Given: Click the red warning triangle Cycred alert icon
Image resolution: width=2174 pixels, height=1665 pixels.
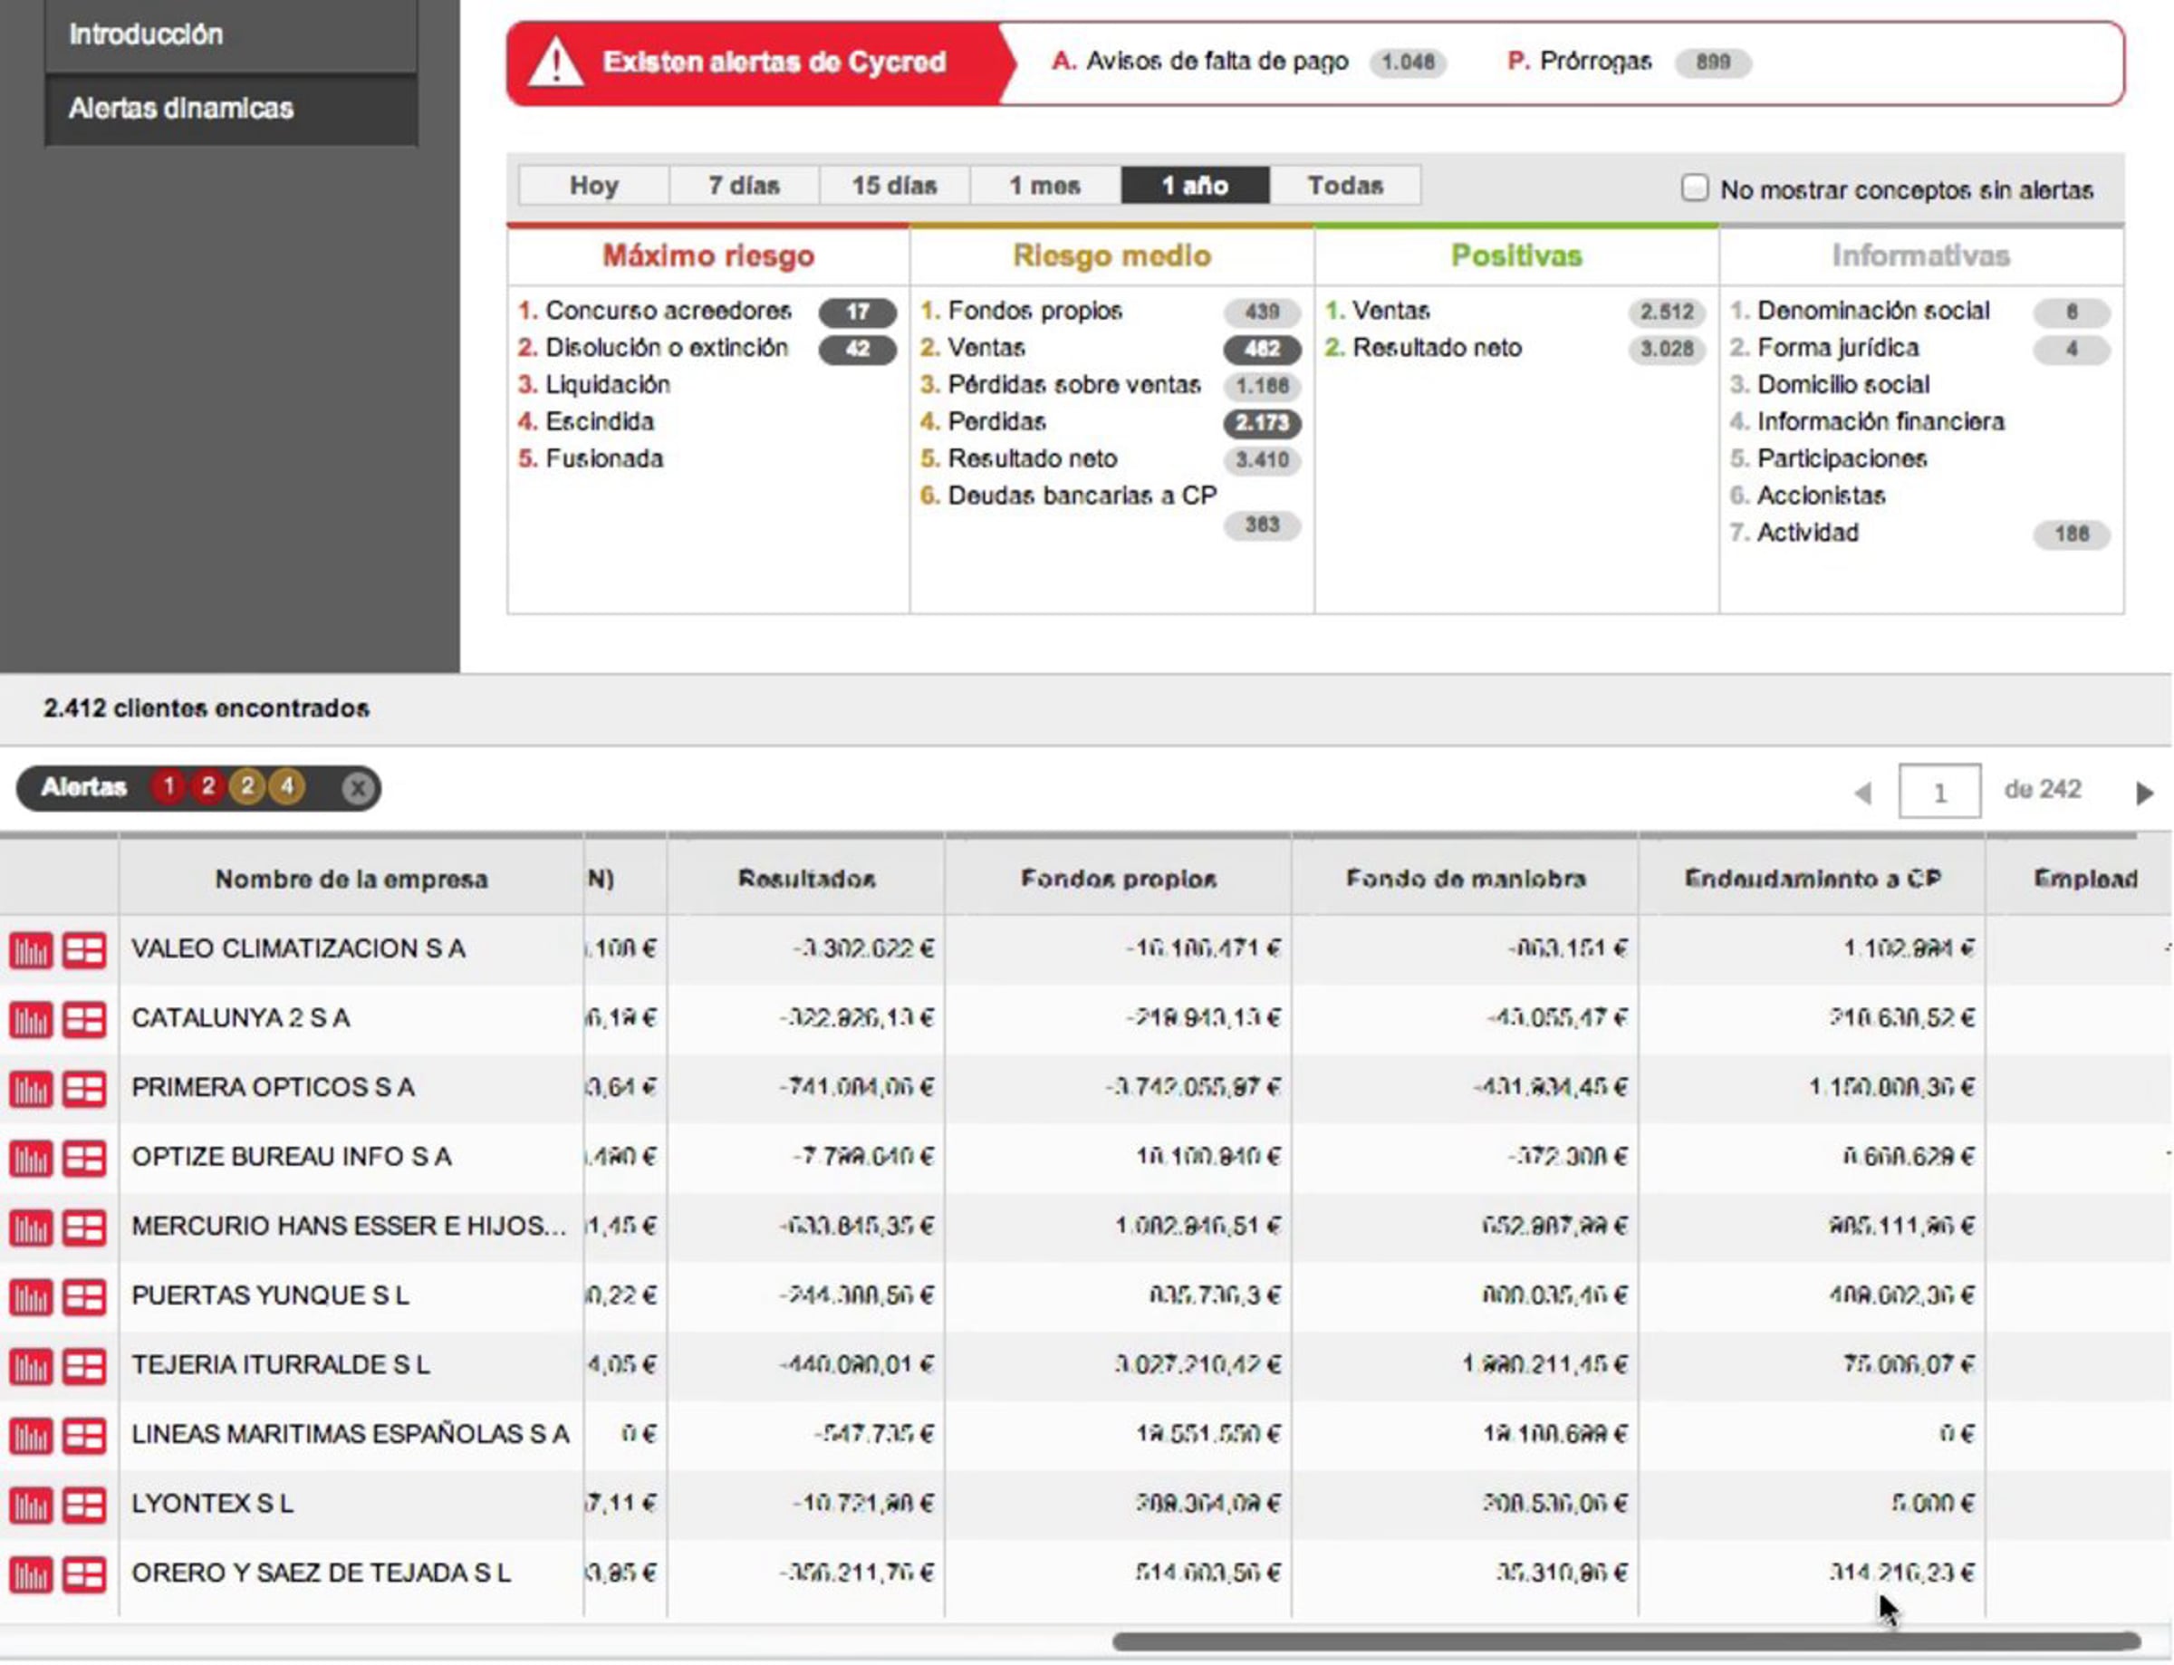Looking at the screenshot, I should (556, 63).
